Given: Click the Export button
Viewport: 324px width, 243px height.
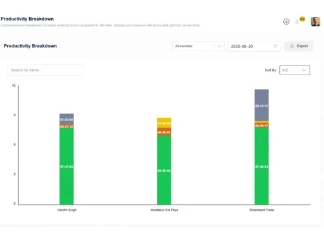Looking at the screenshot, I should tap(299, 46).
